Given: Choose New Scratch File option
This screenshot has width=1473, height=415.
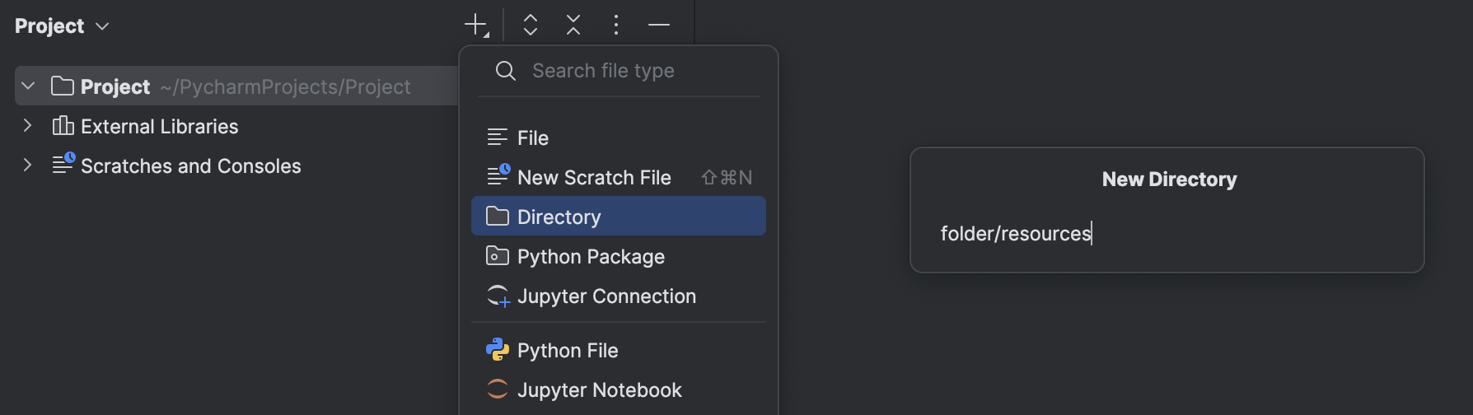Looking at the screenshot, I should tap(594, 178).
